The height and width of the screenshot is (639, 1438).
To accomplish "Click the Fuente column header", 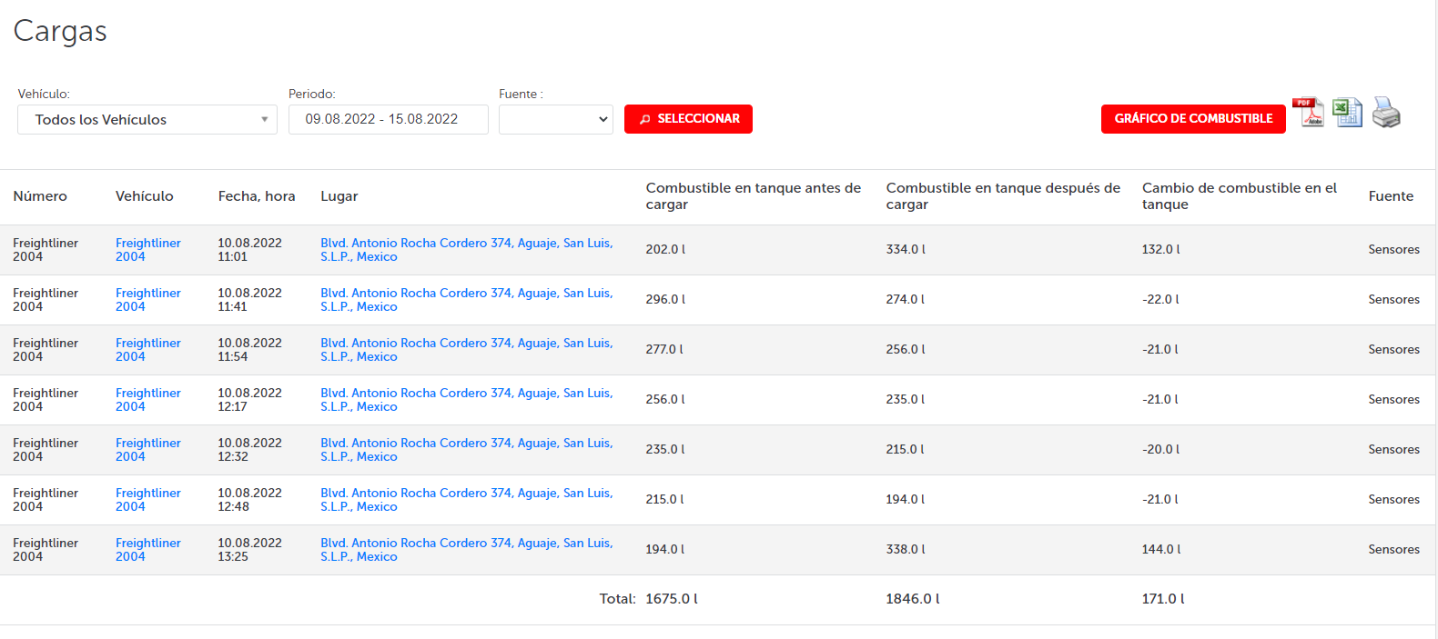I will click(x=1391, y=196).
